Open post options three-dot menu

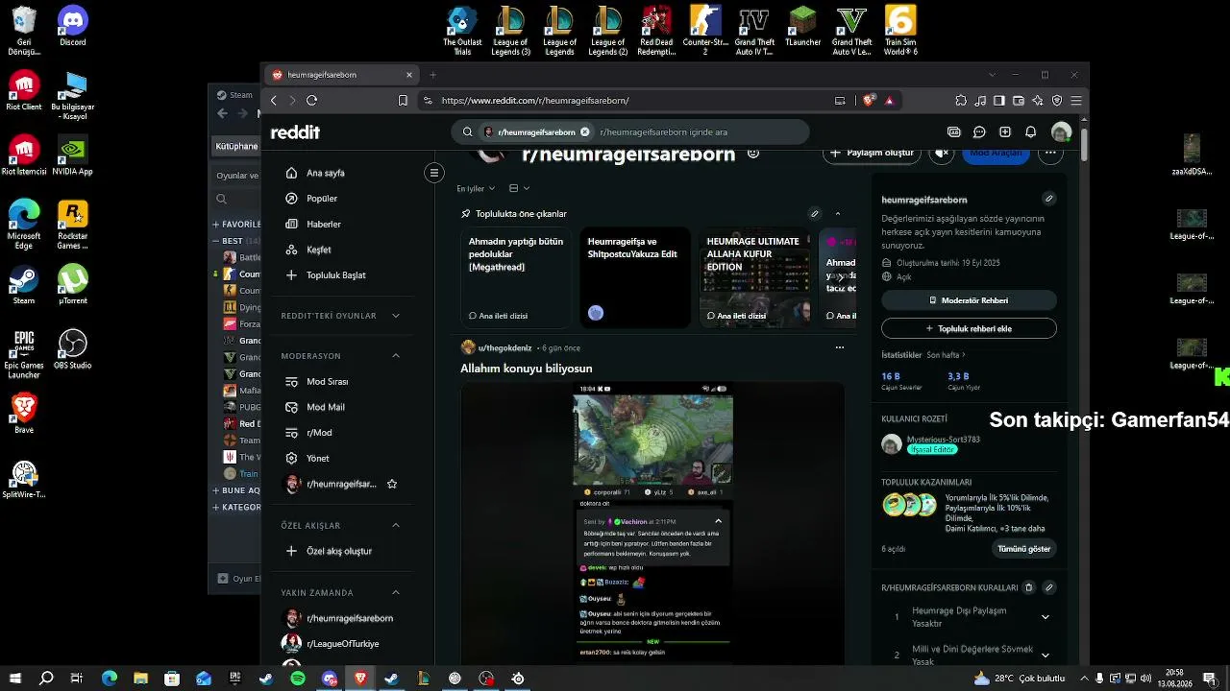point(840,347)
